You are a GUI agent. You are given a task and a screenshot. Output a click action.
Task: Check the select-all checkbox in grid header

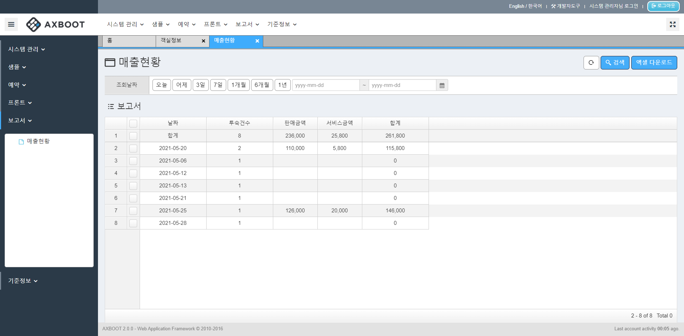(133, 123)
